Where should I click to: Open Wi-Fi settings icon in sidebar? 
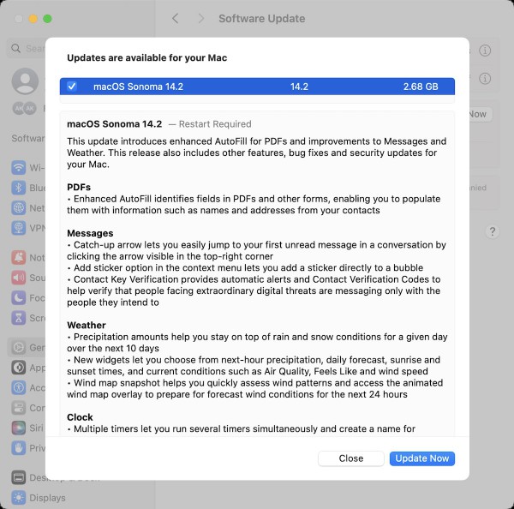(x=19, y=168)
